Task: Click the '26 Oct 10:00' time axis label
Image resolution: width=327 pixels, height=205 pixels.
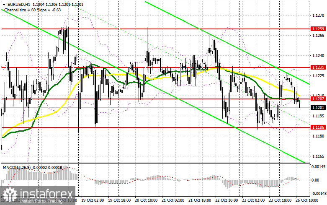Action: click(307, 200)
